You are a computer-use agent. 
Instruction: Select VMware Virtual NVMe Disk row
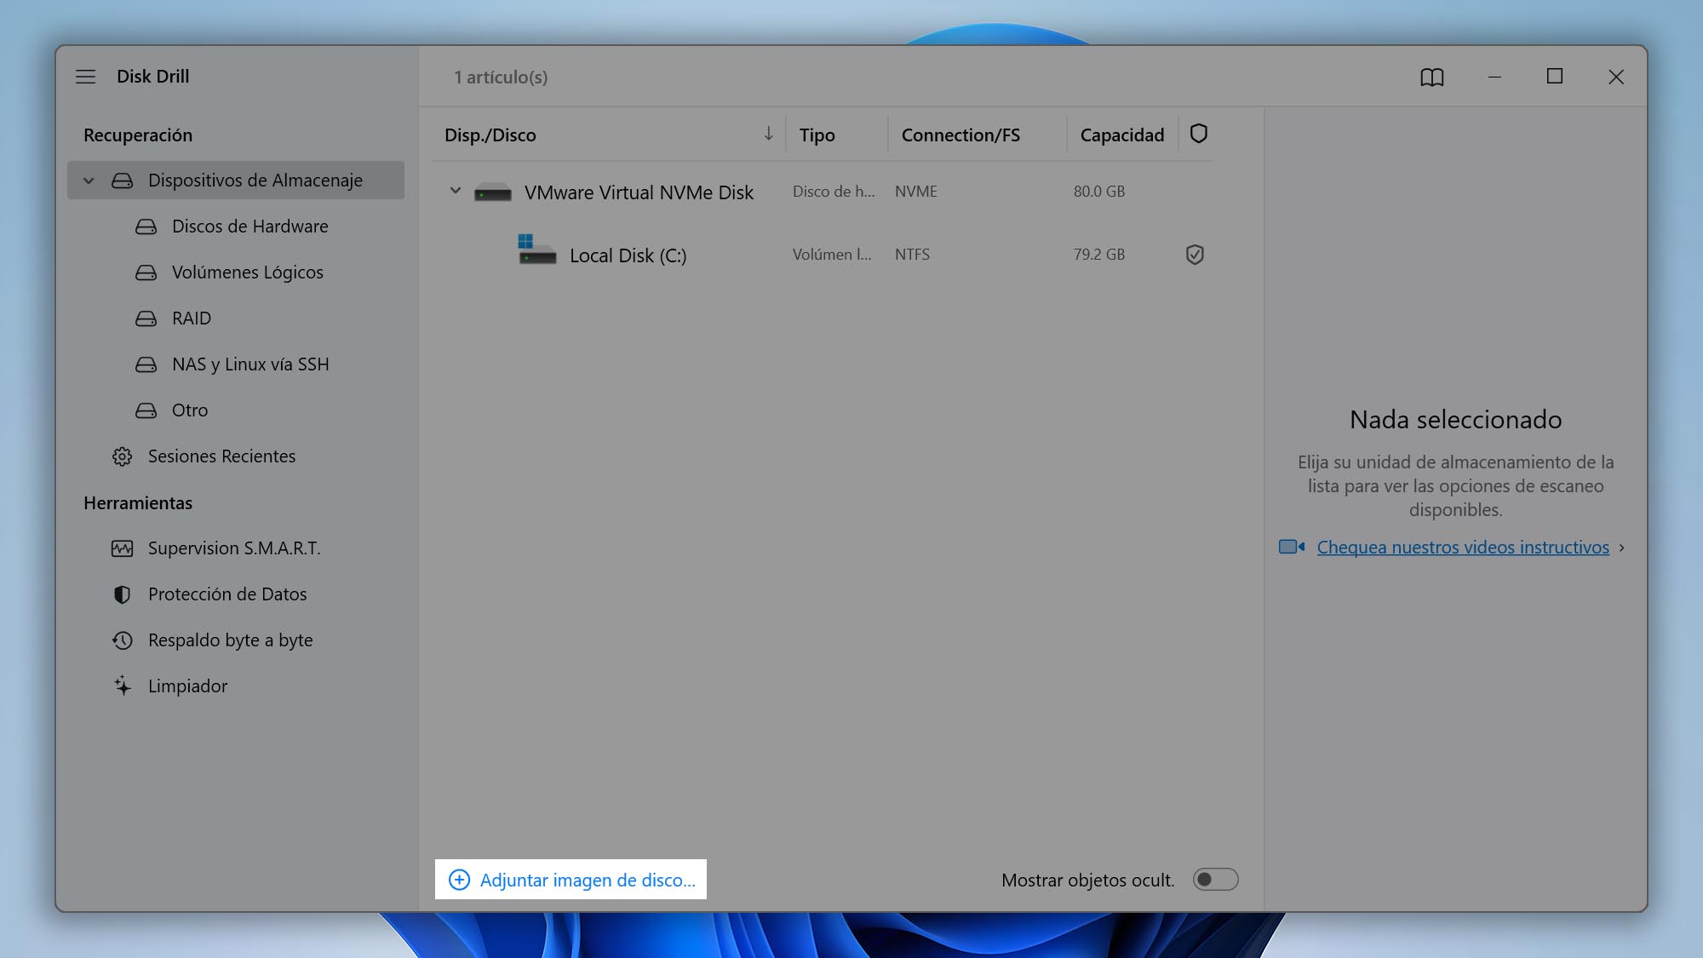[x=823, y=192]
